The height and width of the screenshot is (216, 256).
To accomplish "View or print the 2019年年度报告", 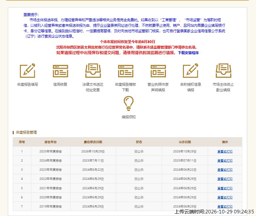I will click(225, 206).
